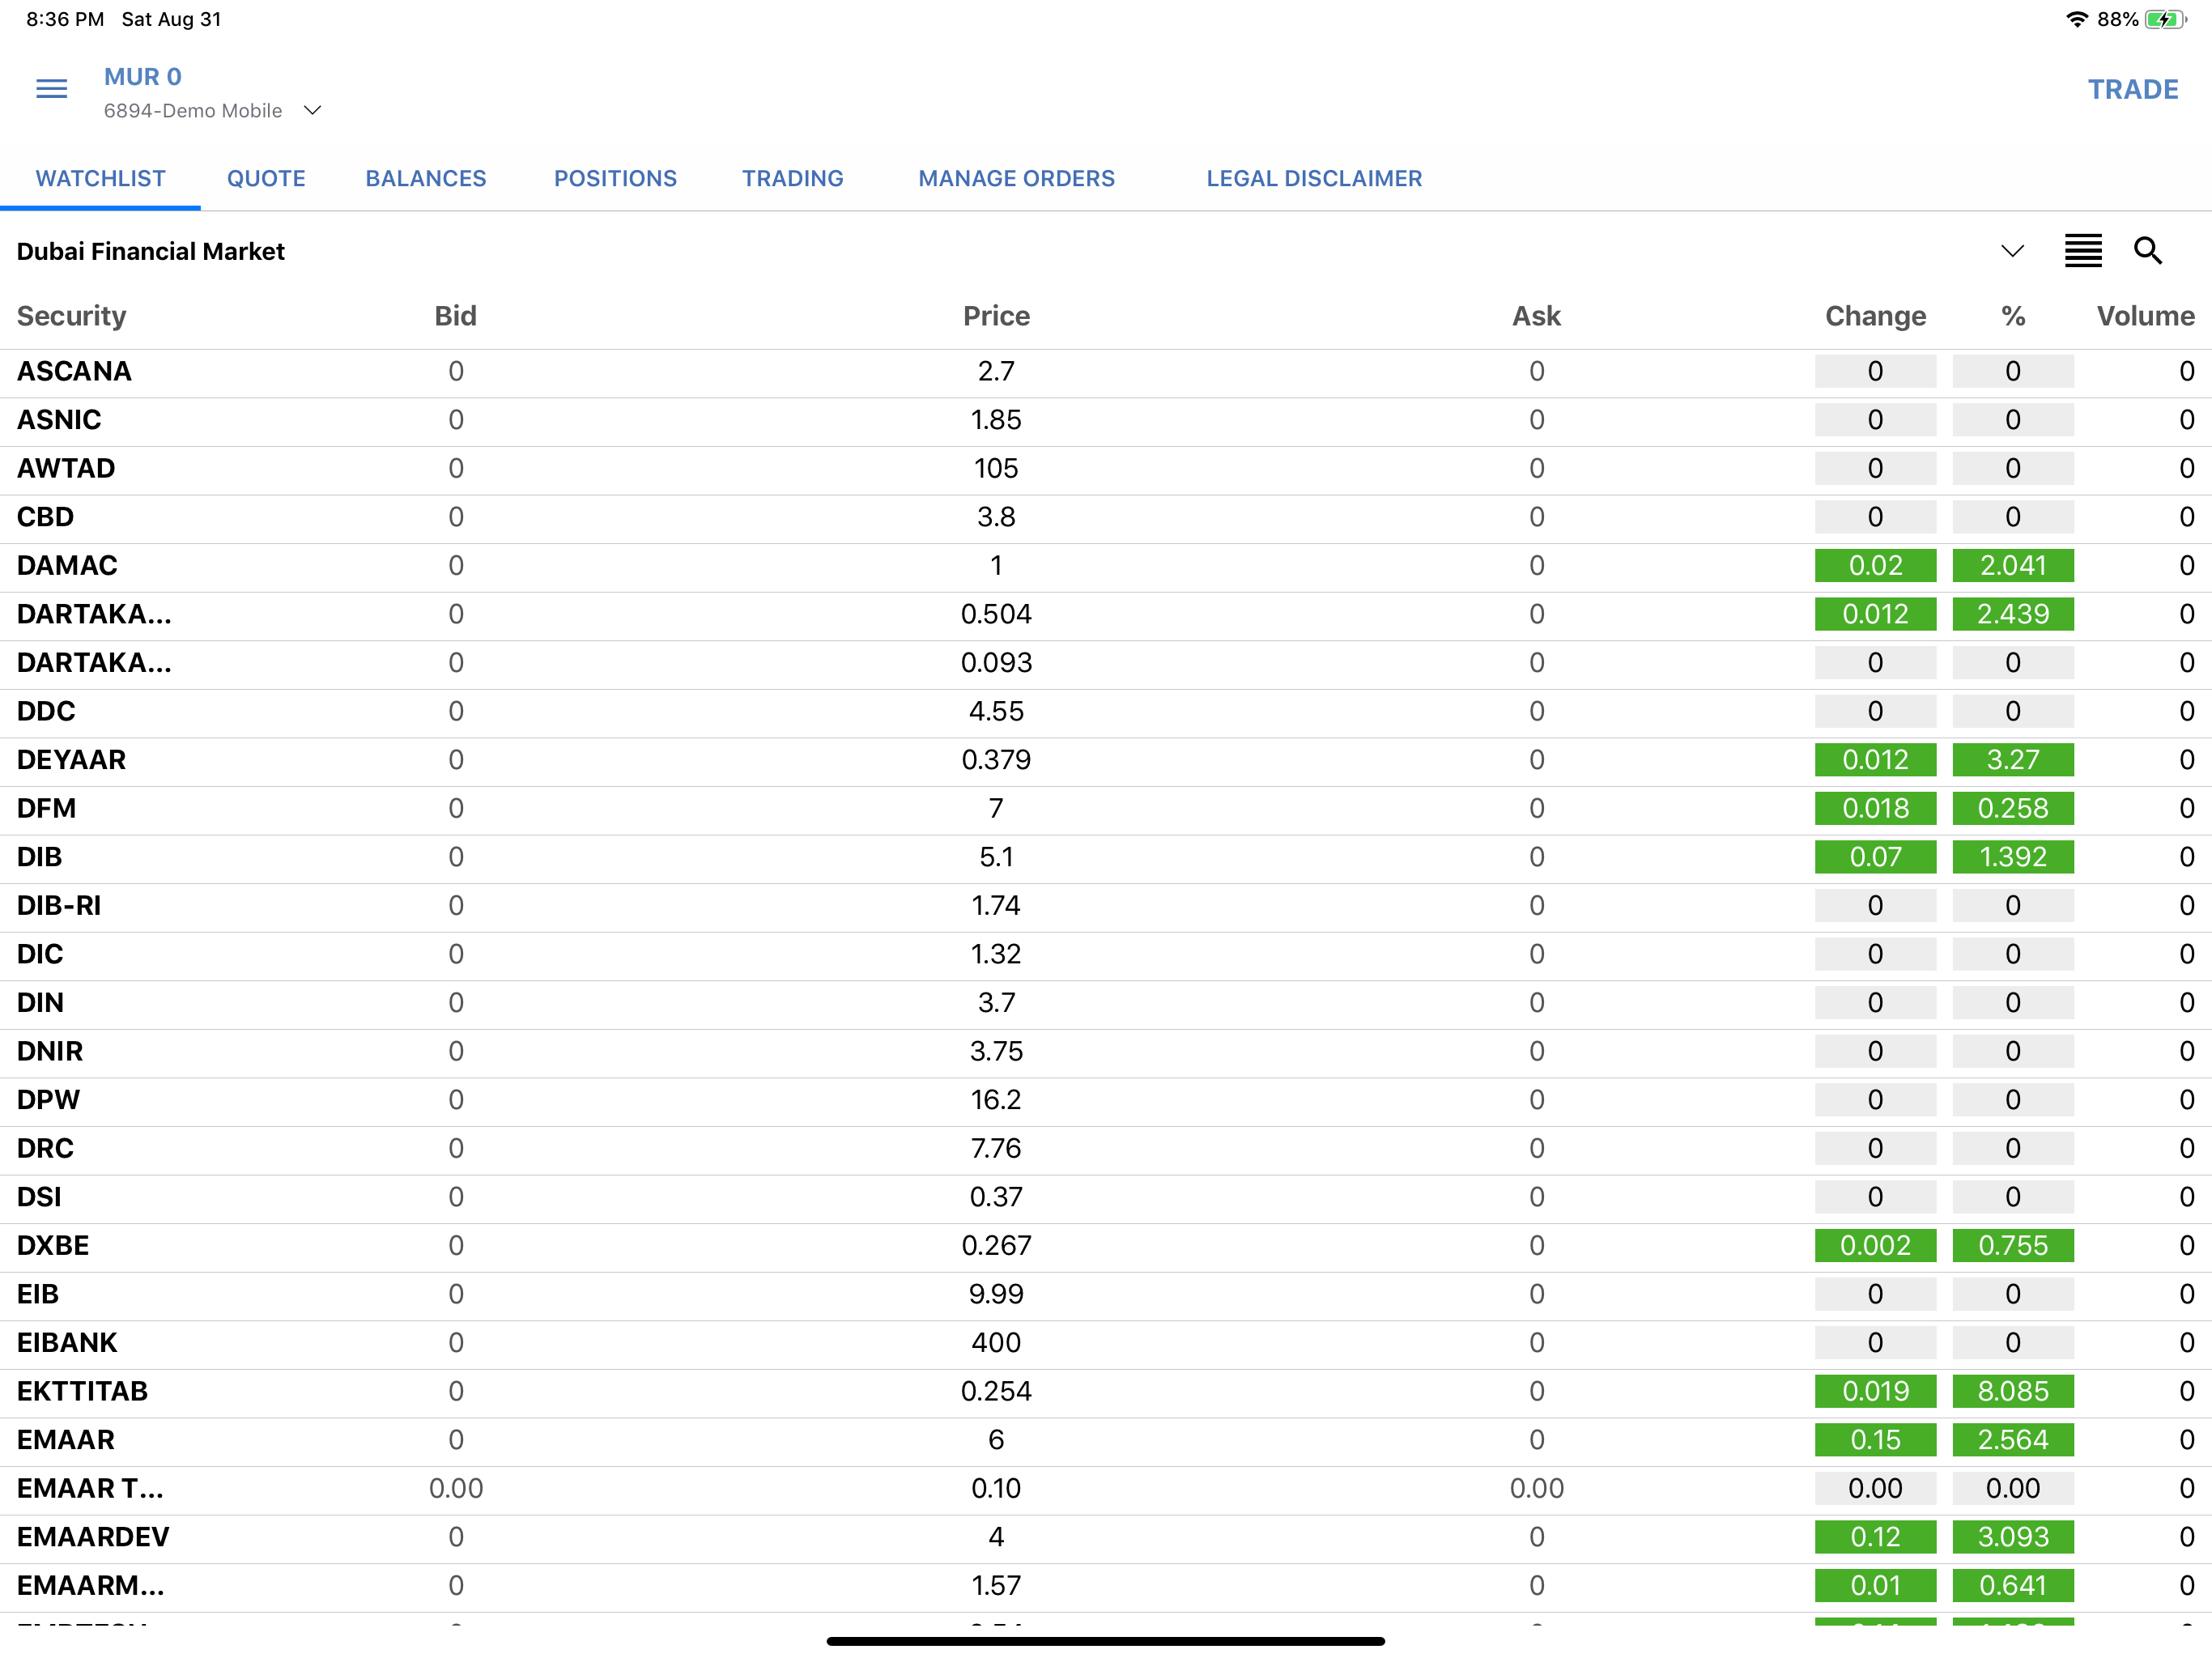
Task: Tap the EMAAR 0.15 change badge
Action: coord(1875,1440)
